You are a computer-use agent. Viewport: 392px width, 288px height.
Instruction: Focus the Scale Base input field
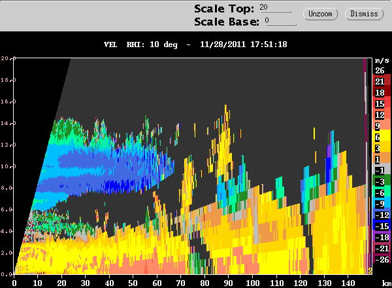point(281,21)
